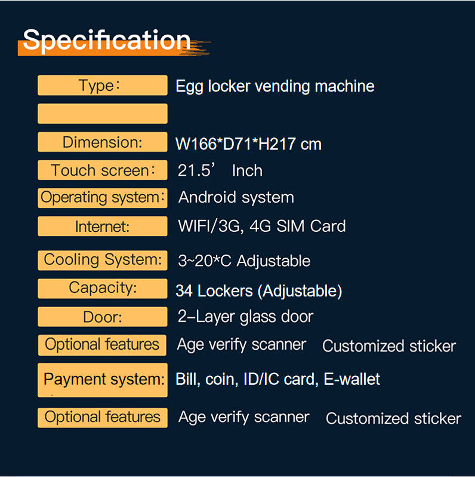The width and height of the screenshot is (475, 477).
Task: Select the 3~20*C Adjustable value
Action: 243,261
